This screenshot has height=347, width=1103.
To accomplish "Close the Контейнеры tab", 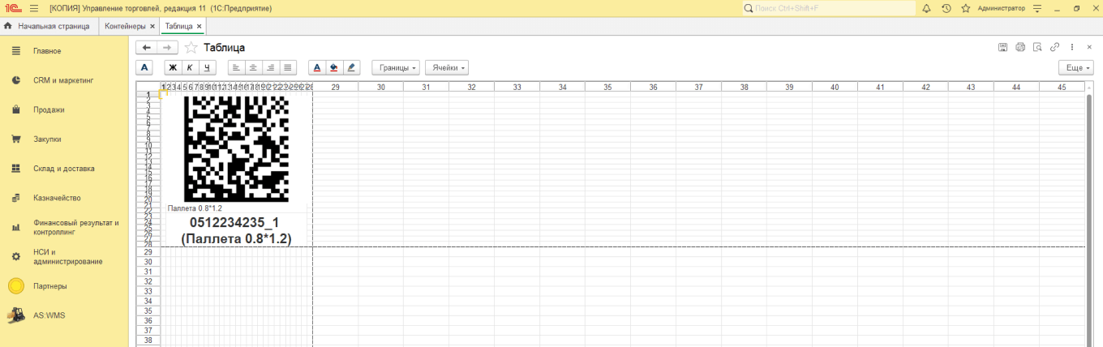I will (x=153, y=27).
